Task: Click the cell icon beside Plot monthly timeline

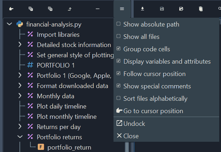Action: click(30, 116)
